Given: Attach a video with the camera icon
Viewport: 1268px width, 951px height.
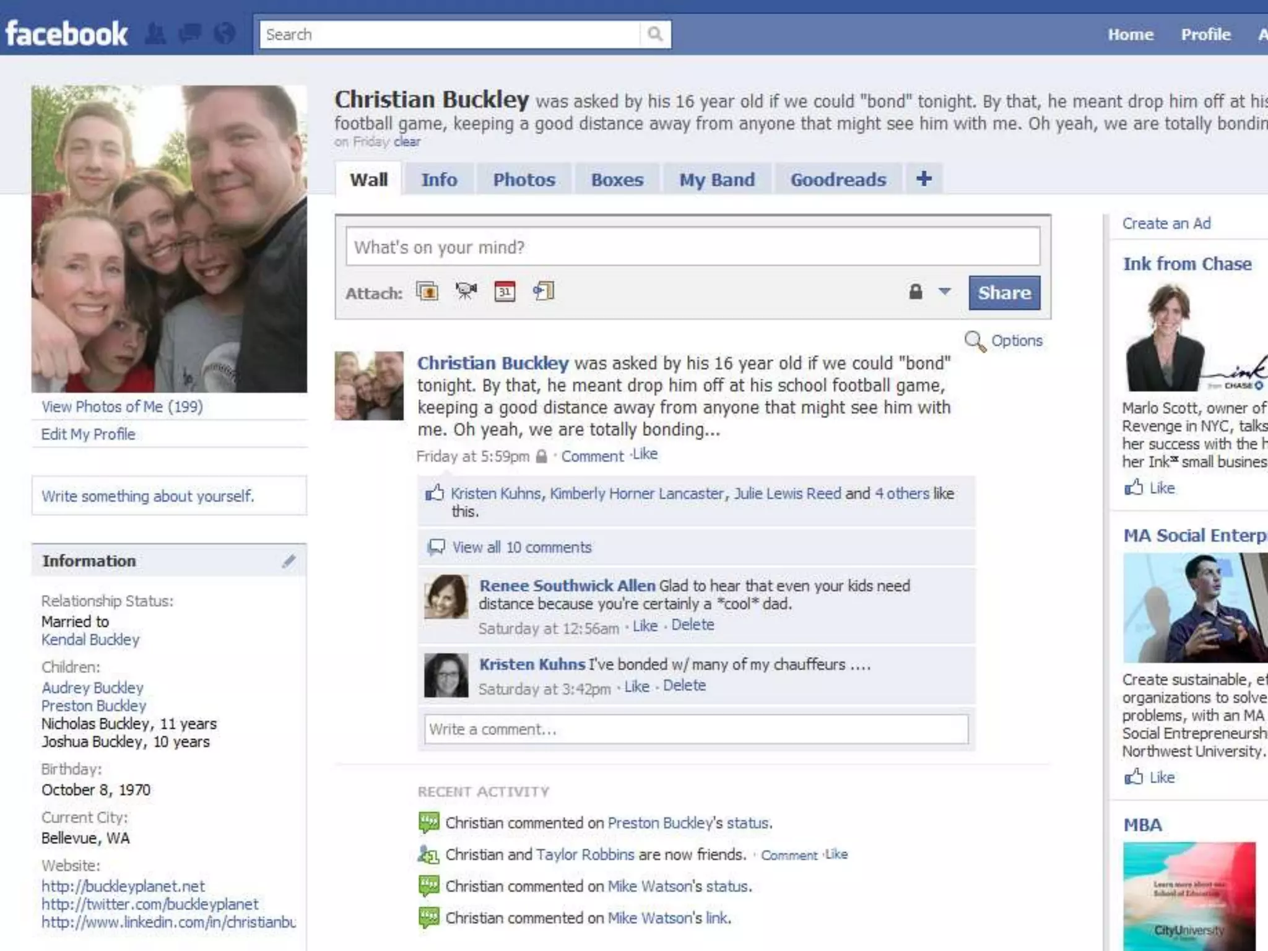Looking at the screenshot, I should click(466, 290).
